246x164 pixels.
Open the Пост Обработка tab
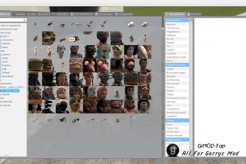pyautogui.click(x=82, y=14)
